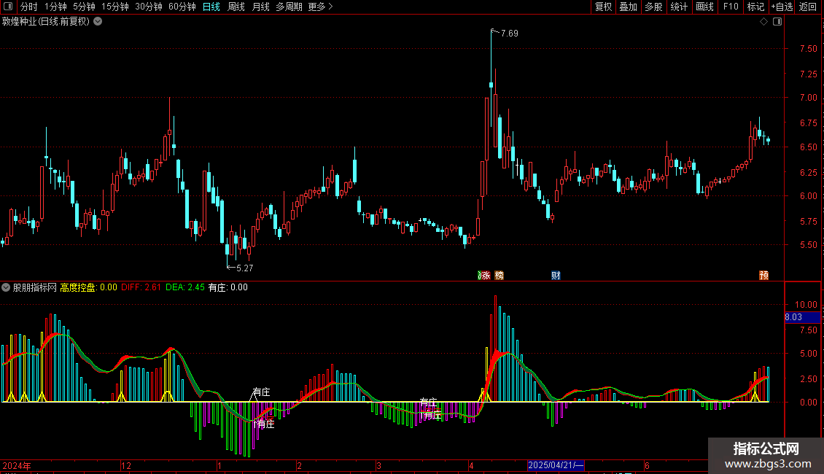Switch to 分时 intraday view
The image size is (824, 474).
coord(29,7)
